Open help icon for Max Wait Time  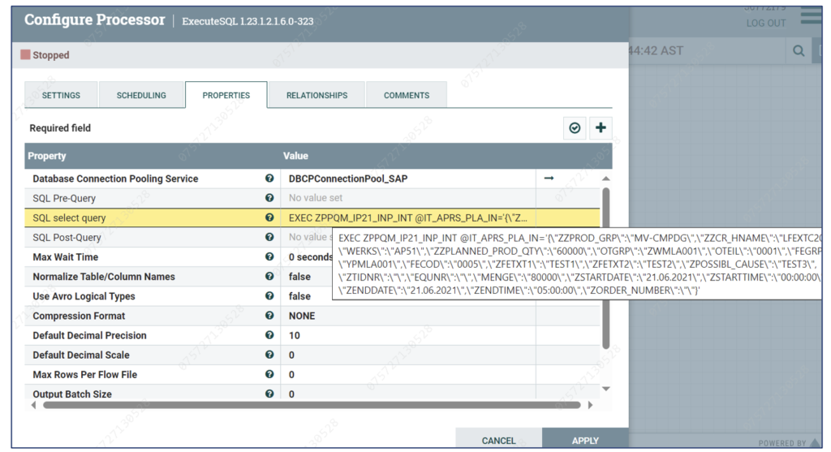(269, 256)
